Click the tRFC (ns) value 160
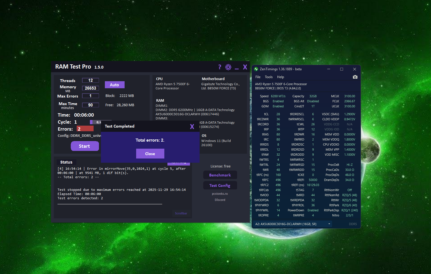Image resolution: width=431 pixels, height=274 pixels. 278,175
